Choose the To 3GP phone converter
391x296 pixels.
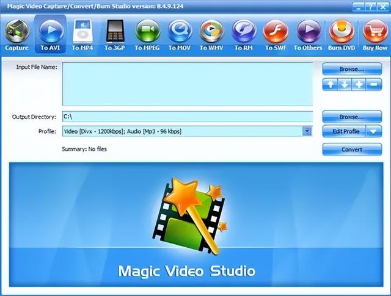pyautogui.click(x=115, y=35)
